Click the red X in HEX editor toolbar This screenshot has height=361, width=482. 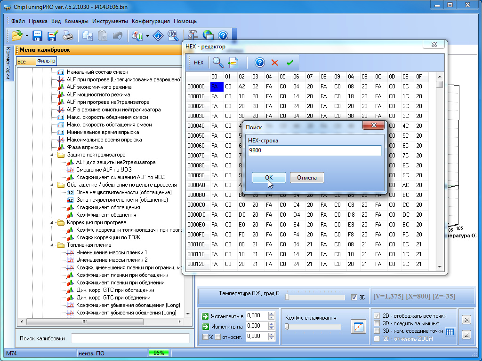click(275, 63)
